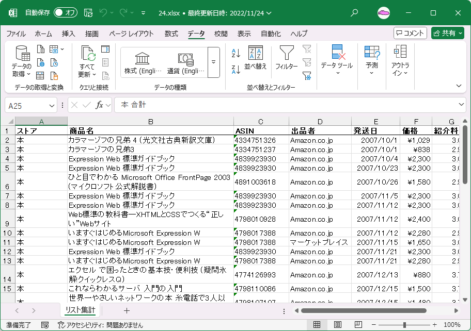Open the Customize Quick Access Toolbar dropdown

[x=143, y=13]
